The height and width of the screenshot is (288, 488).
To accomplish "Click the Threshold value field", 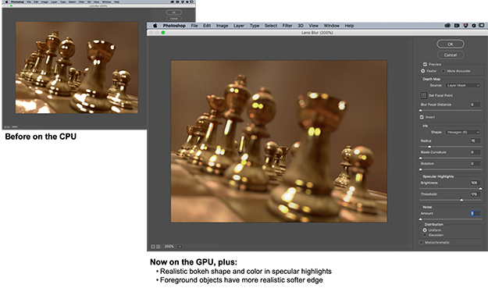I will tap(475, 194).
